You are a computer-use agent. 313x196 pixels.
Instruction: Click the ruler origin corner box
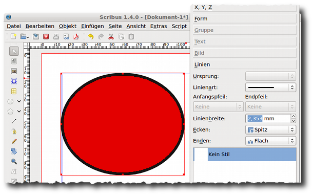[26, 46]
